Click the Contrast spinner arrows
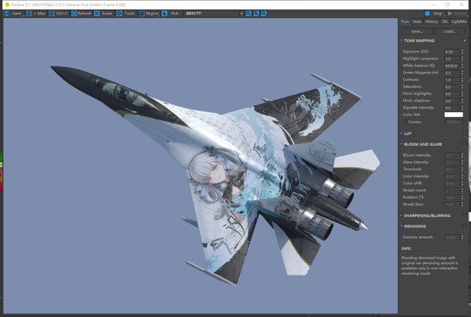The width and height of the screenshot is (471, 317). click(462, 80)
